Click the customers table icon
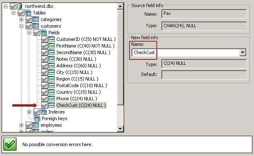Viewport: 254px width, 156px height. tap(36, 26)
